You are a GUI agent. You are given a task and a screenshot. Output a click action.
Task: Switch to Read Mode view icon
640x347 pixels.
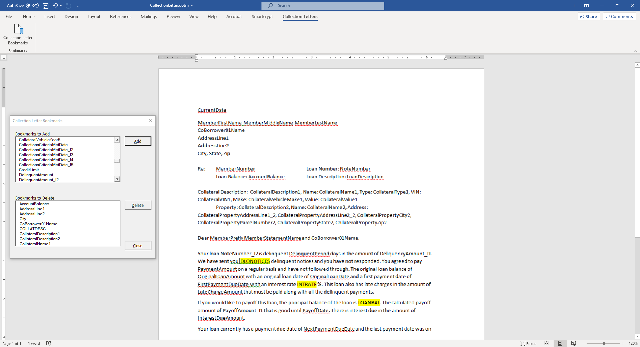[x=547, y=343]
